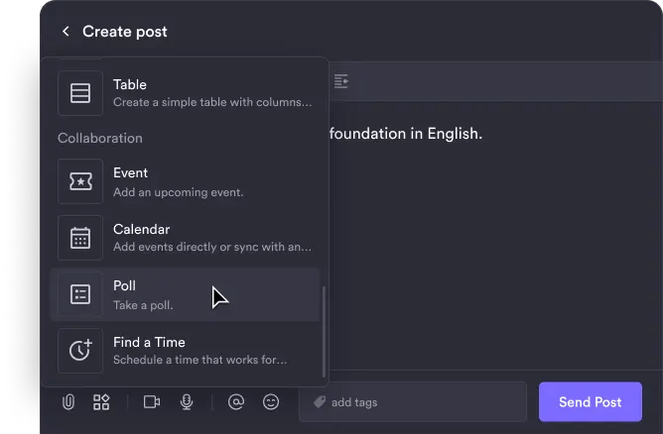This screenshot has width=663, height=434.
Task: Click the indent formatting icon in toolbar
Action: click(341, 80)
